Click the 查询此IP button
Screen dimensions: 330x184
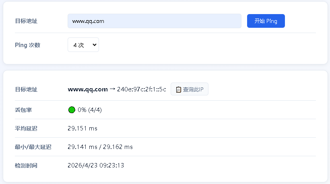coord(190,89)
